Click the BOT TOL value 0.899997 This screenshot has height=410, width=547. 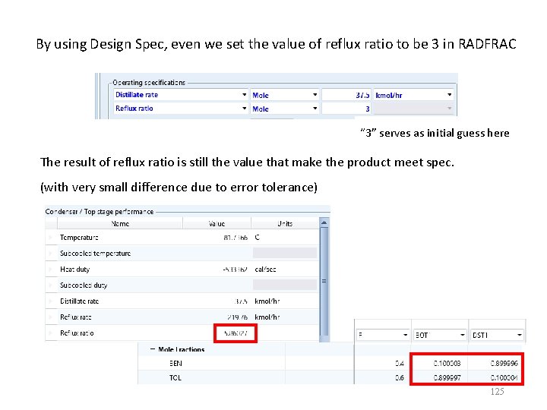[x=447, y=377]
